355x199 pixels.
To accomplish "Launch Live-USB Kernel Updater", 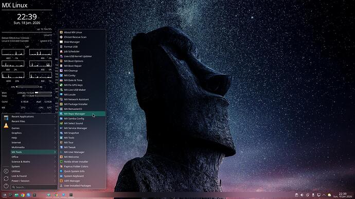I will (82, 56).
